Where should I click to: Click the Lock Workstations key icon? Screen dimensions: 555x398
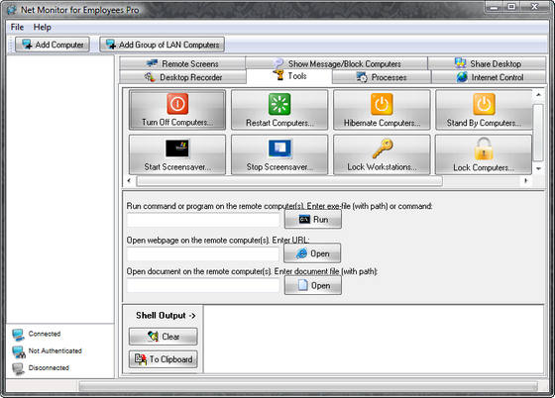pos(383,149)
